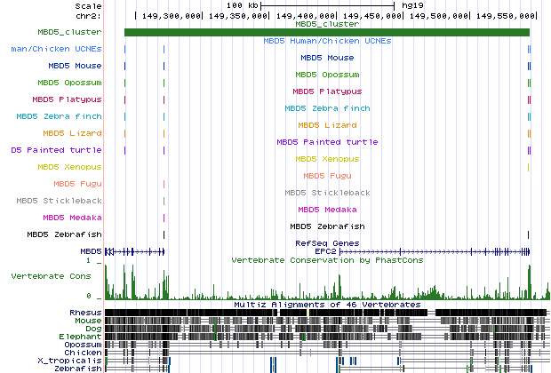The height and width of the screenshot is (373, 551).
Task: Click the EPC2 gene label
Action: pyautogui.click(x=327, y=251)
